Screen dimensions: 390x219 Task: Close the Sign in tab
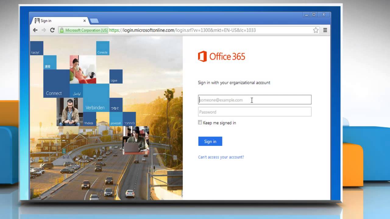[x=85, y=21]
